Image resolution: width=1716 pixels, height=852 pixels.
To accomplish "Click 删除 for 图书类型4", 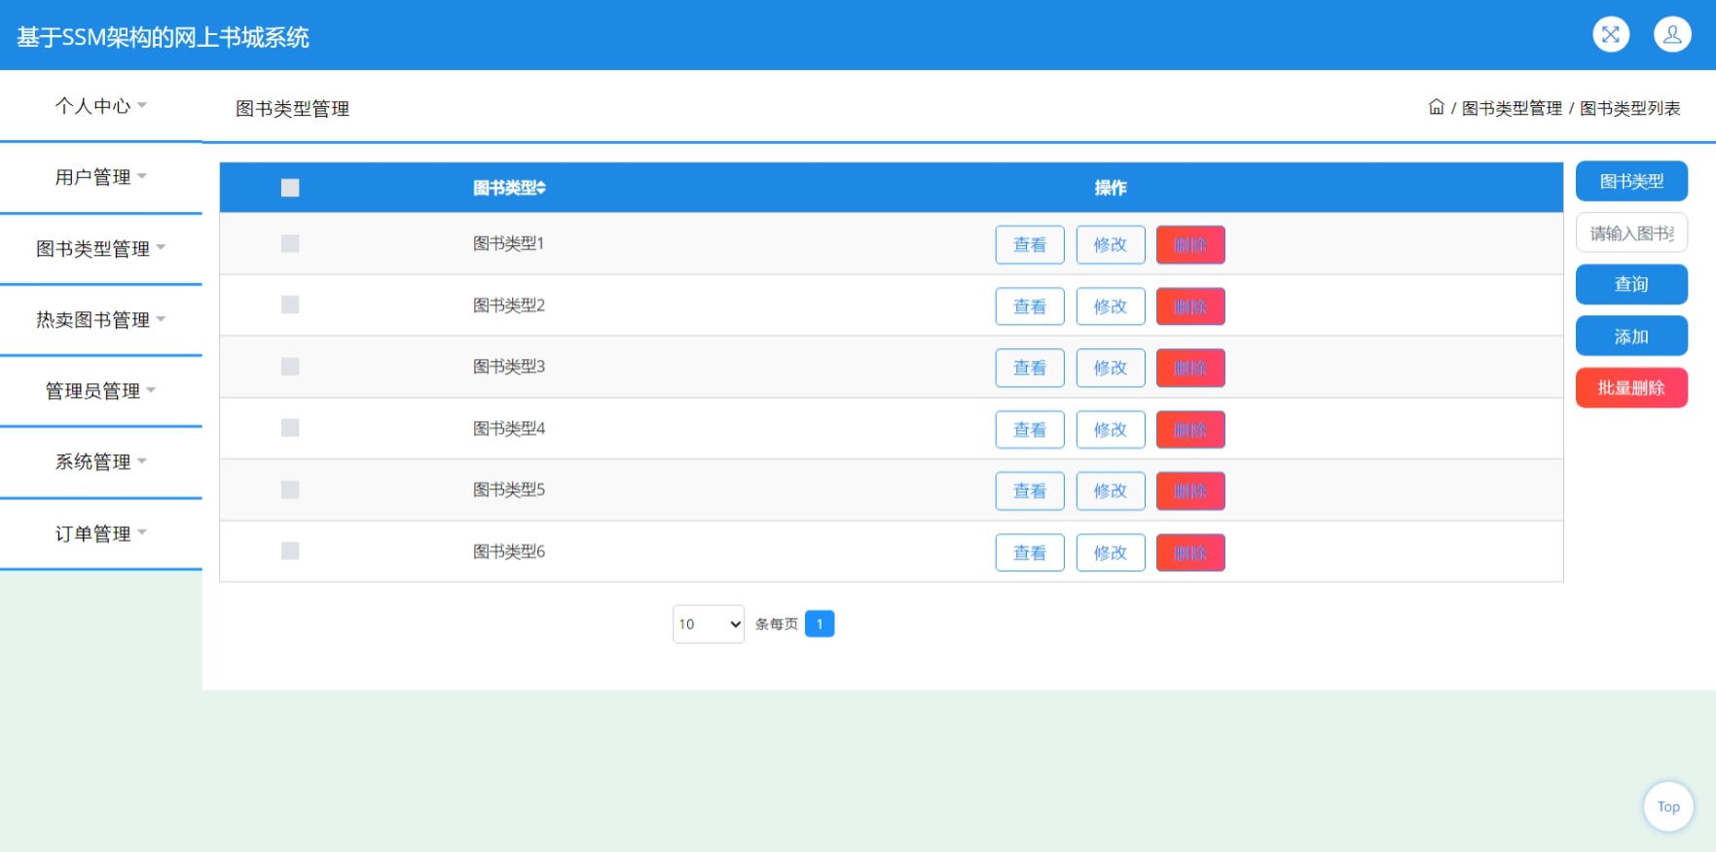I will point(1190,430).
